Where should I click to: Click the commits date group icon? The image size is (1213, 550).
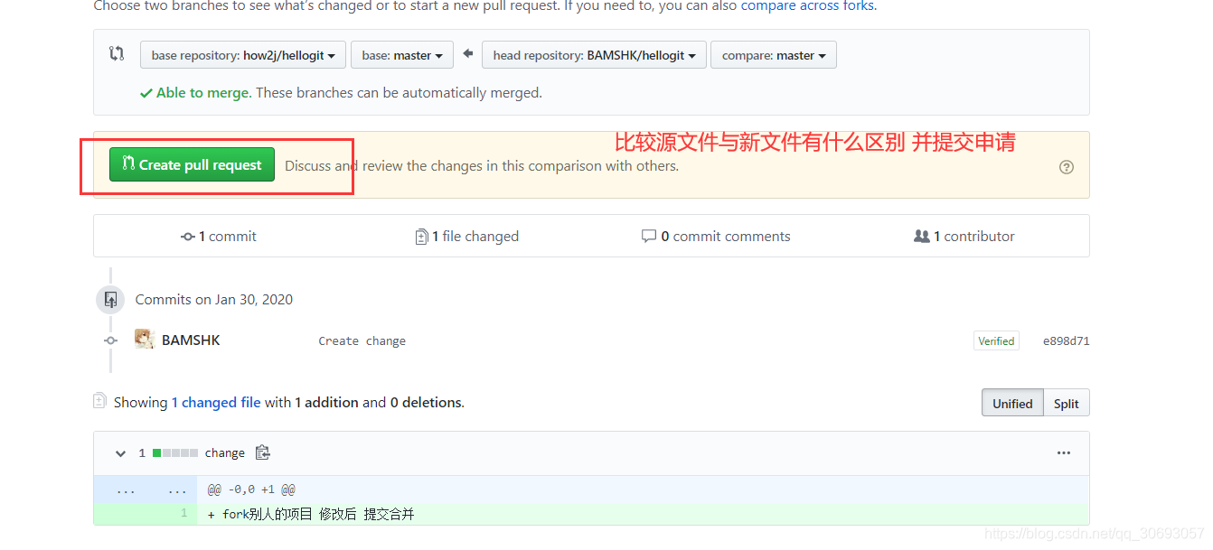pyautogui.click(x=110, y=299)
